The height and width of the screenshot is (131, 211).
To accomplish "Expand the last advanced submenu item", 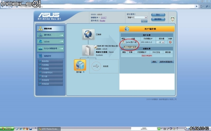I will 50,84.
